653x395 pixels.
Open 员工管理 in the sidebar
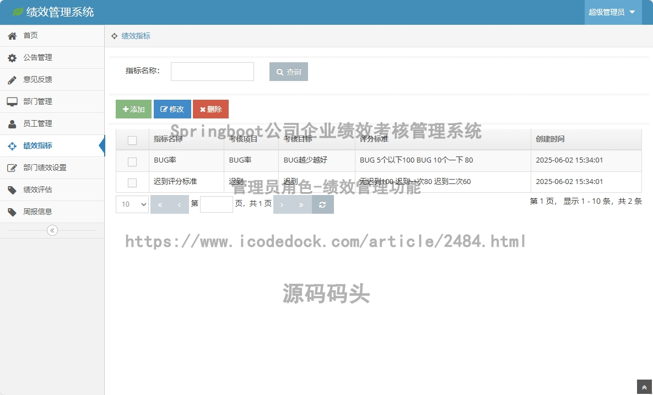52,123
